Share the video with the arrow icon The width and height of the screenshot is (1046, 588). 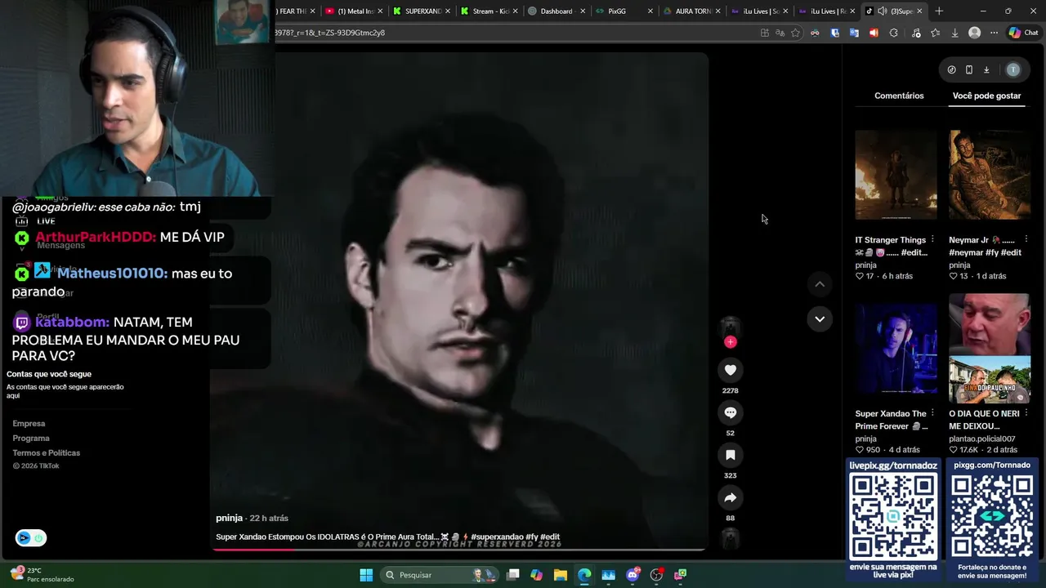(x=731, y=497)
